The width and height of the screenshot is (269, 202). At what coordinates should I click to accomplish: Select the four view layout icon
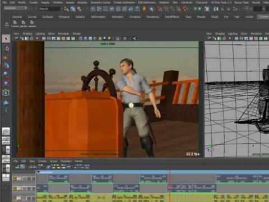6,140
